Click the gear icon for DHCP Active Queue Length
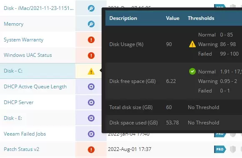Viewport: 242px width, 158px height. [91, 87]
